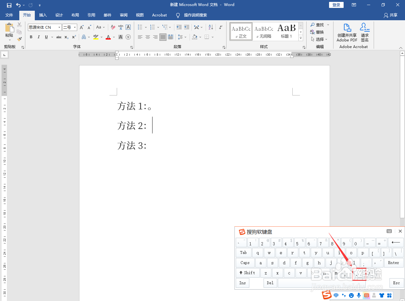Sort text with the A-Z sort icon
This screenshot has height=301, width=405.
211,28
